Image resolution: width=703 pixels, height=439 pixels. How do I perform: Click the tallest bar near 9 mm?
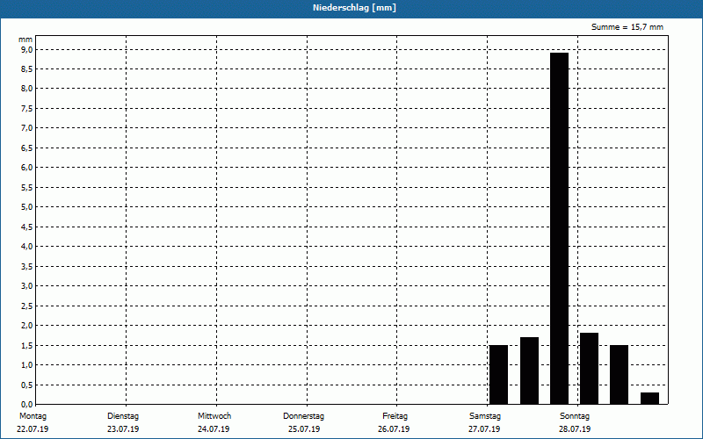pos(559,228)
